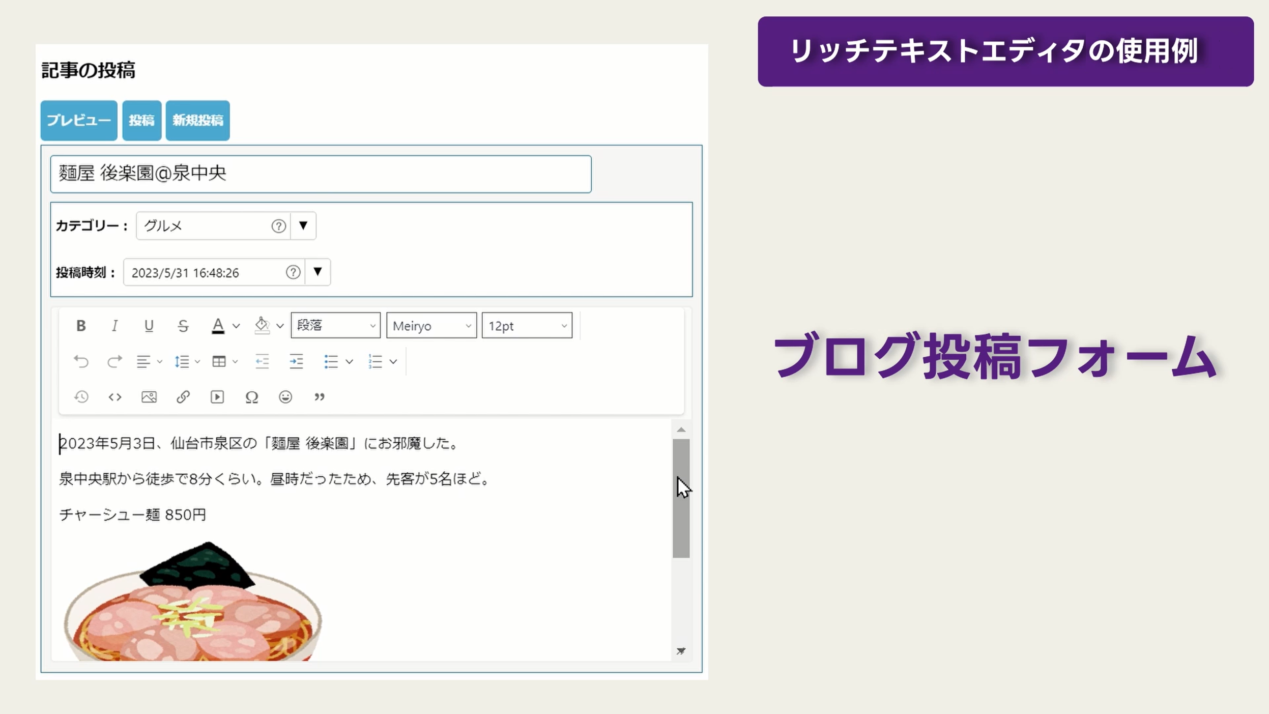Insert a blockquote with the quote icon
Screen dimensions: 1269x714
tap(319, 397)
